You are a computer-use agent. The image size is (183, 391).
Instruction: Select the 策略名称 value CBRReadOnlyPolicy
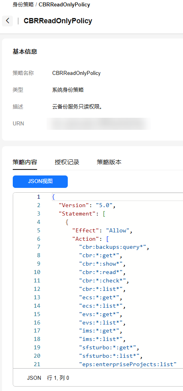coord(76,73)
